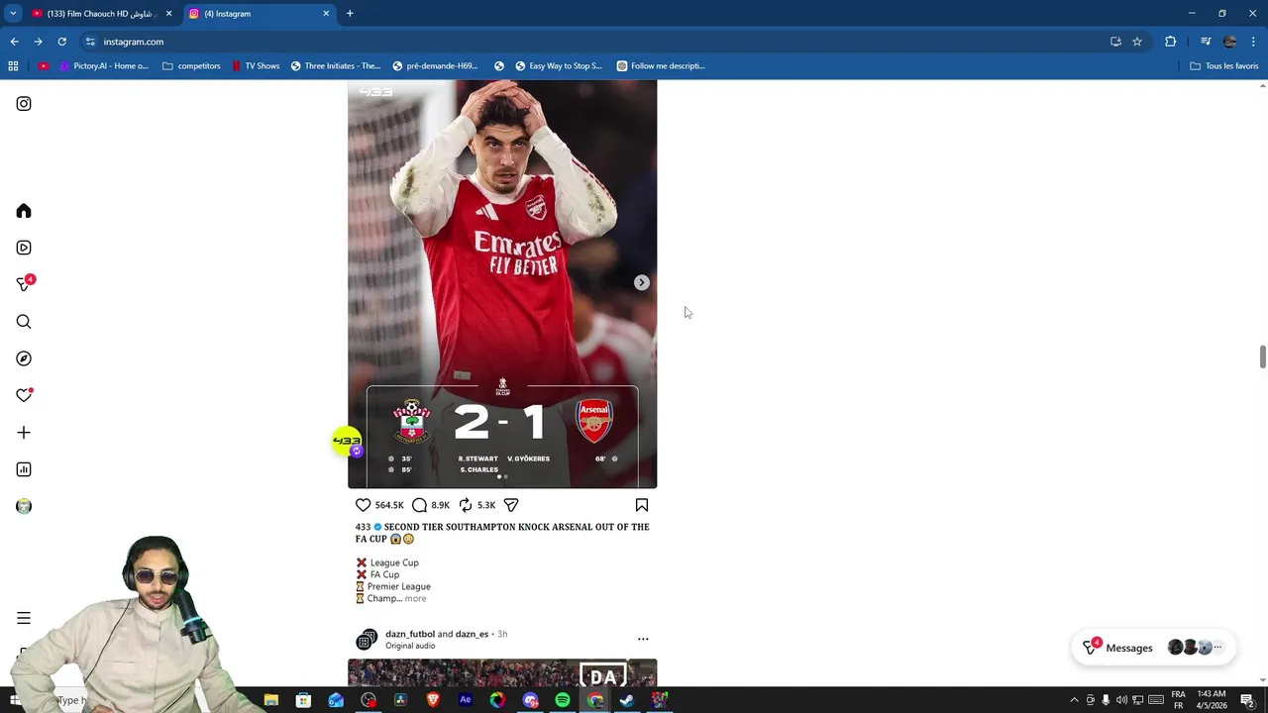Open the Original audio link
The height and width of the screenshot is (713, 1268).
[x=410, y=646]
